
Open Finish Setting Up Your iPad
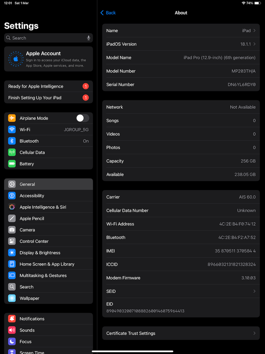click(49, 98)
